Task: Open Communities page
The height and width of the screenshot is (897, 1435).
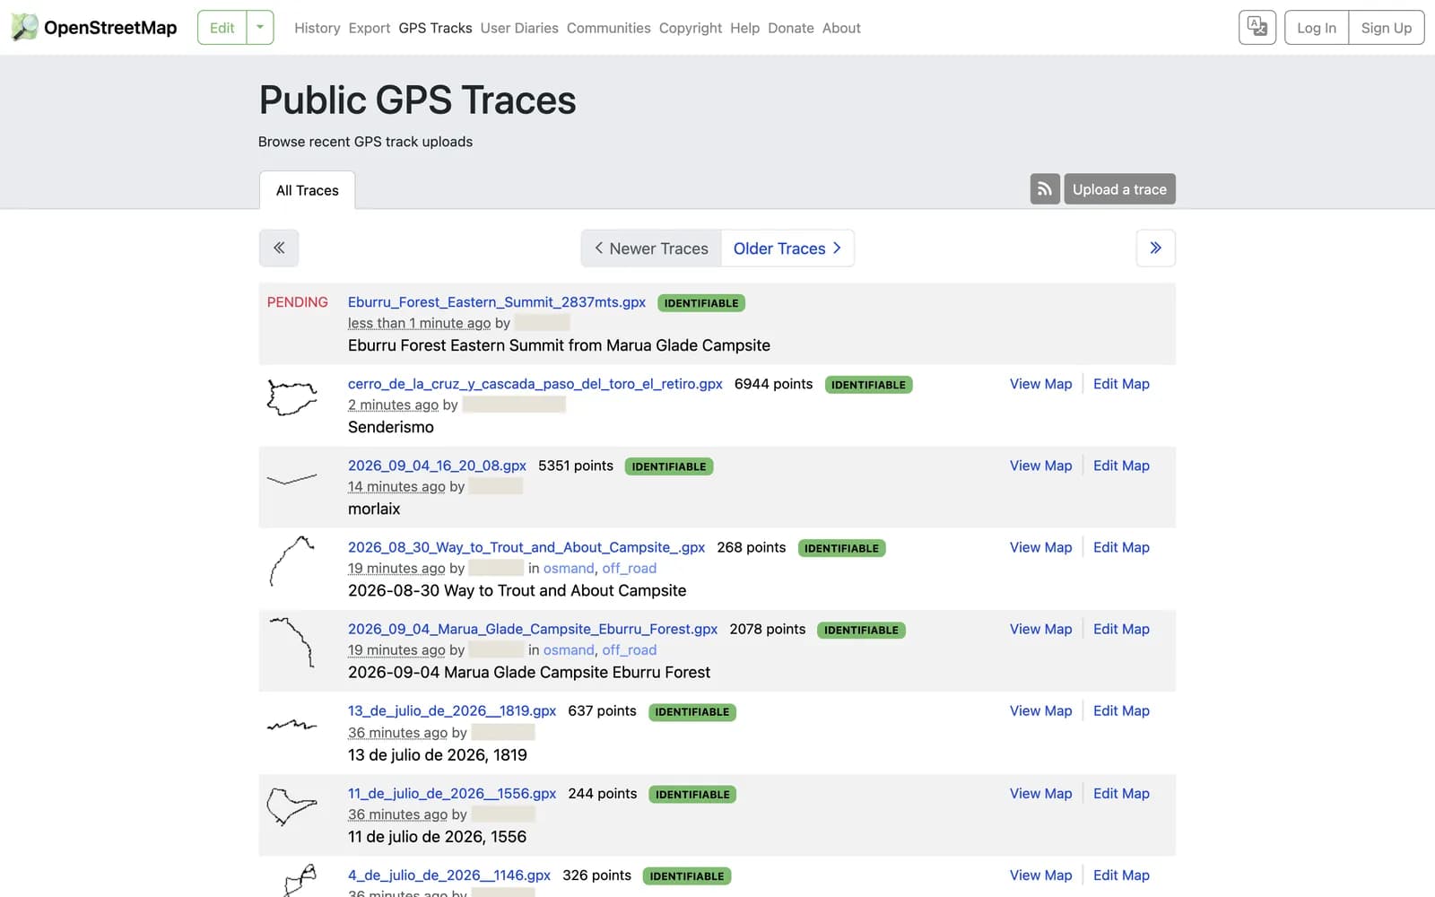Action: coord(608,28)
